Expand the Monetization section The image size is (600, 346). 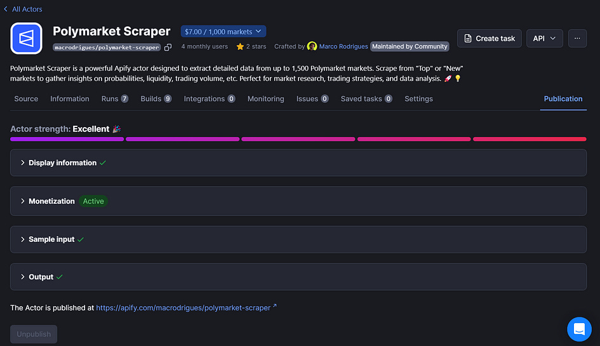(298, 201)
